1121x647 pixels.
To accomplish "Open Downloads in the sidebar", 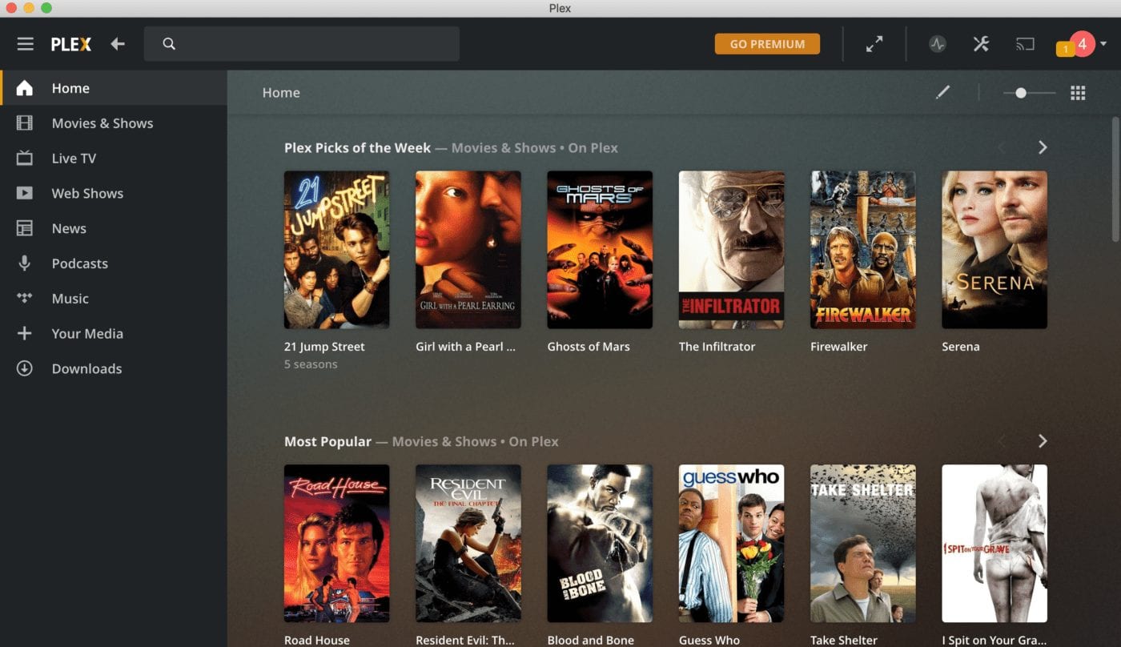I will (x=86, y=368).
